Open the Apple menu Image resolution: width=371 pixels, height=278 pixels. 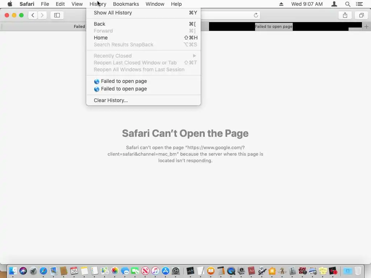point(10,4)
